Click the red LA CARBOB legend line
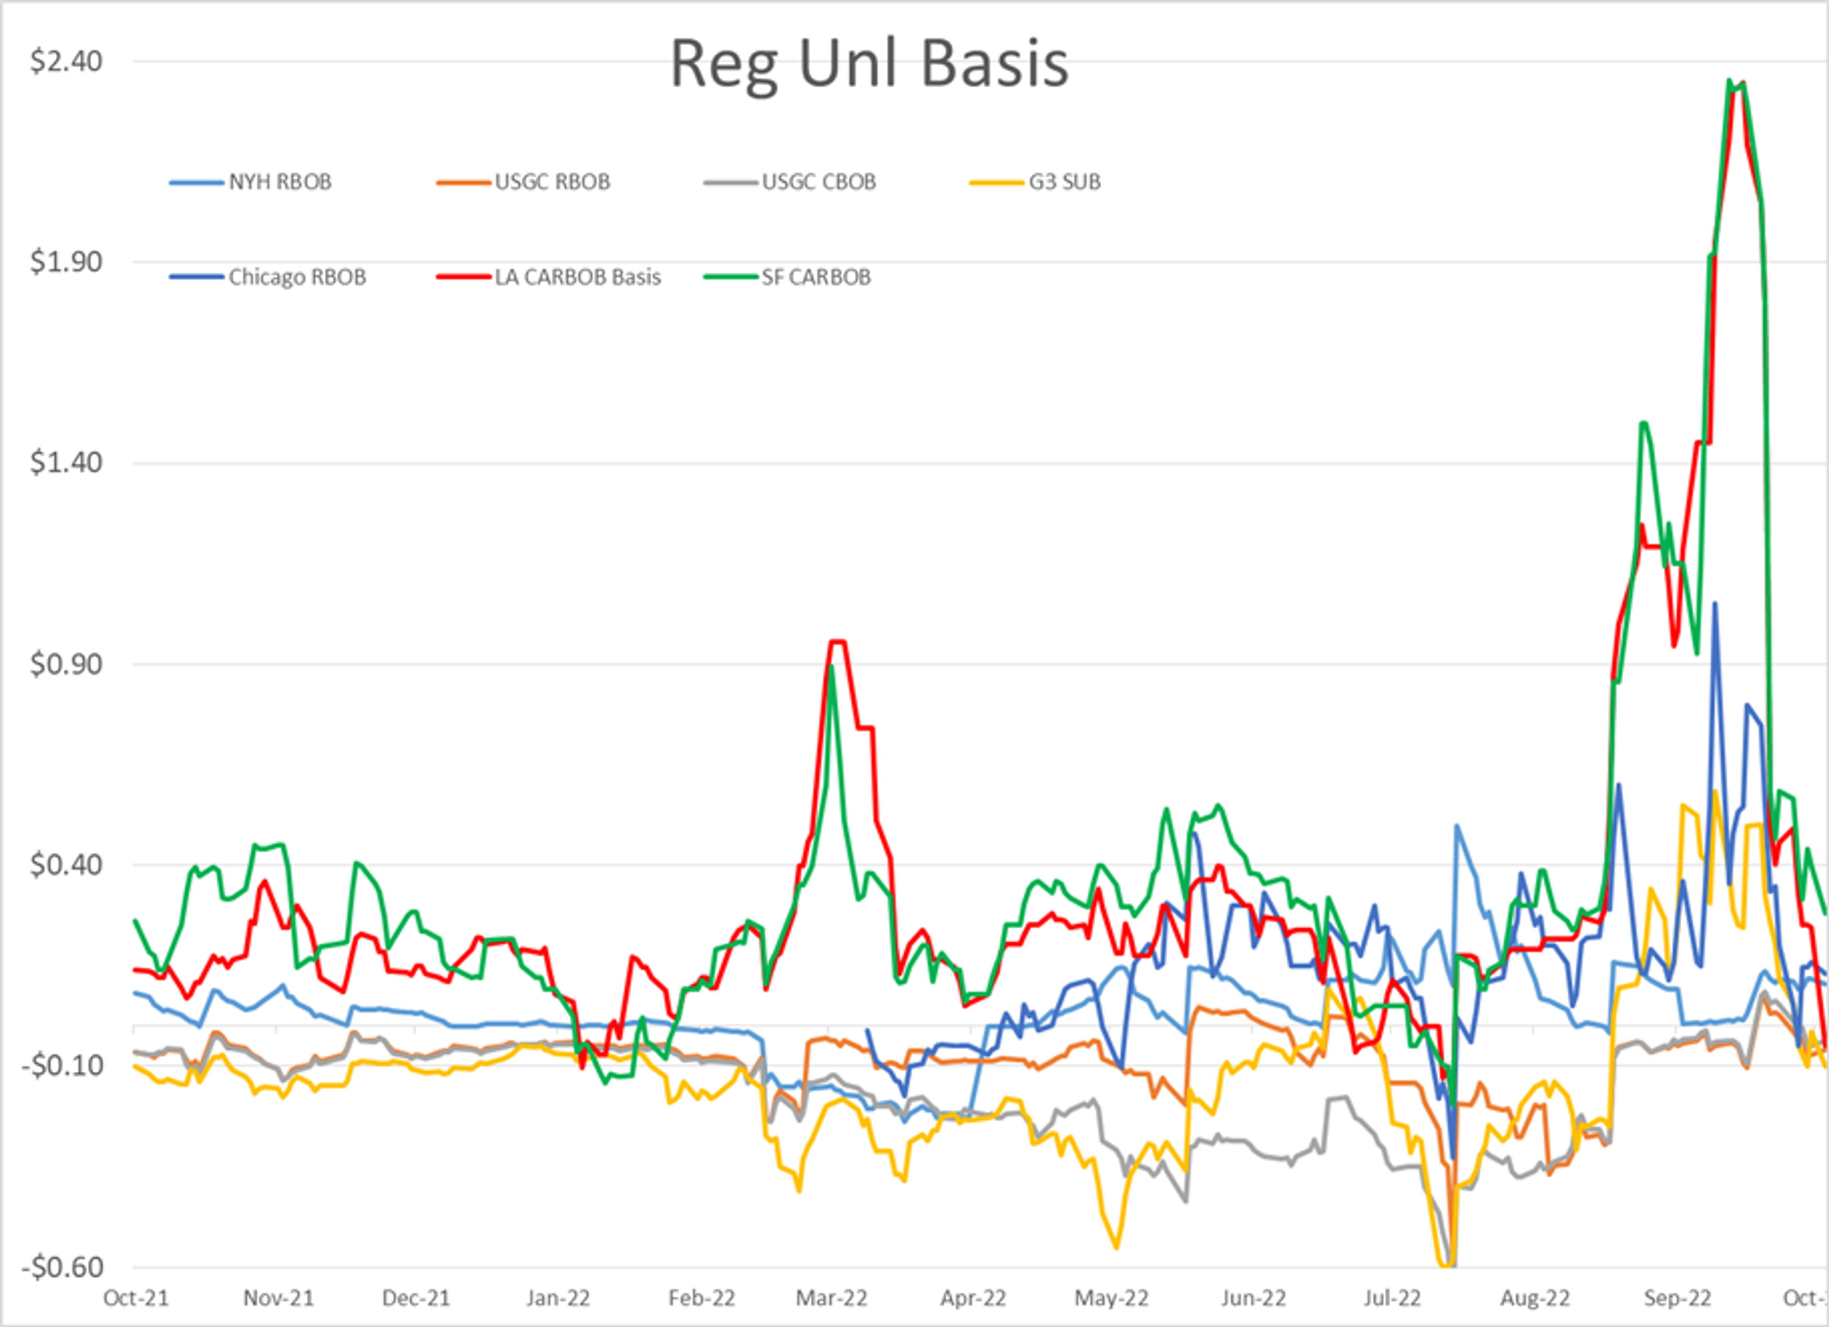 click(x=464, y=278)
